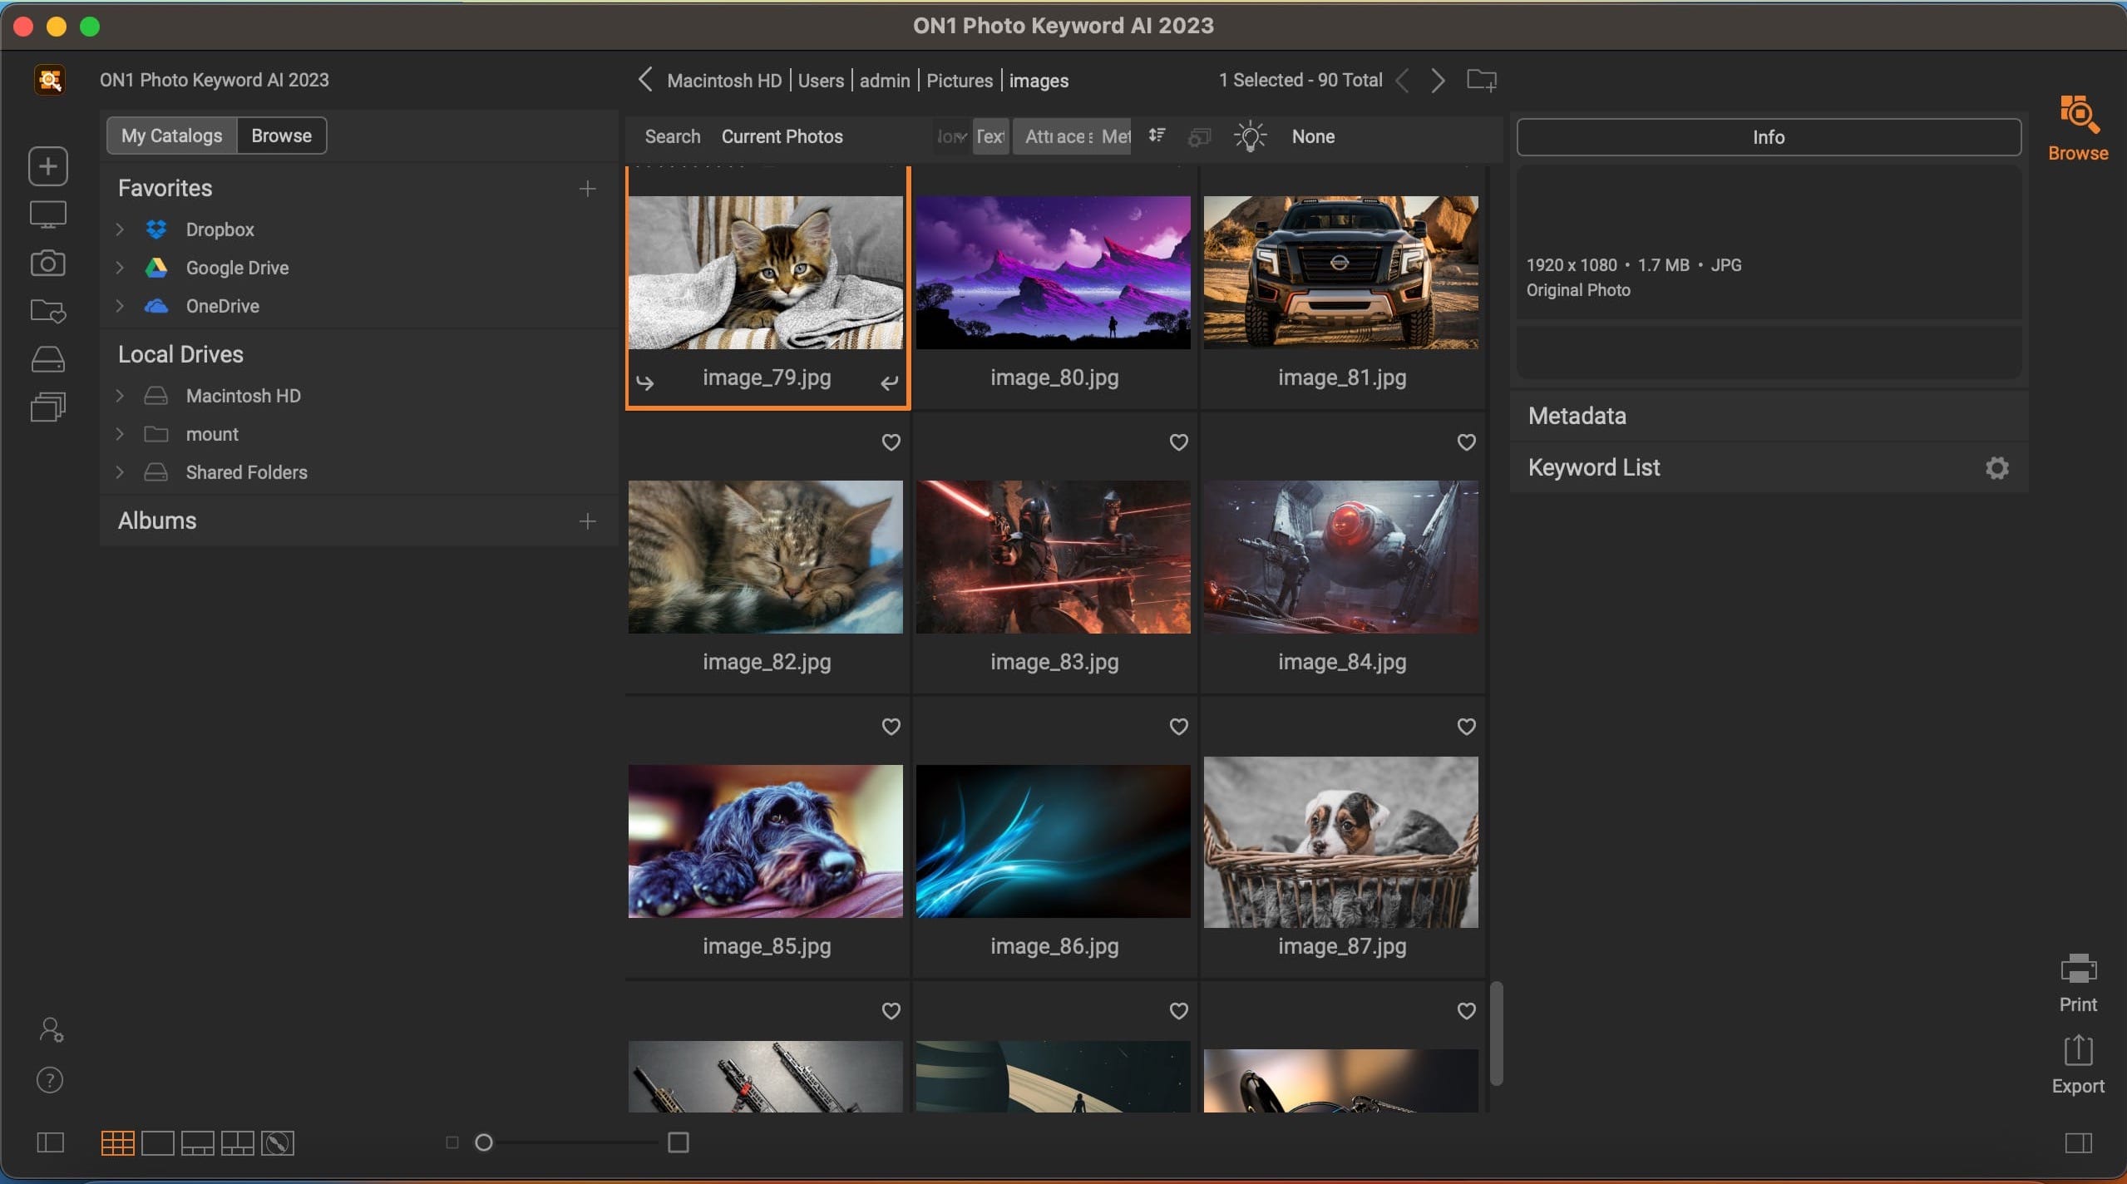Select the Info tab in right panel
Image resolution: width=2127 pixels, height=1184 pixels.
[x=1769, y=137]
